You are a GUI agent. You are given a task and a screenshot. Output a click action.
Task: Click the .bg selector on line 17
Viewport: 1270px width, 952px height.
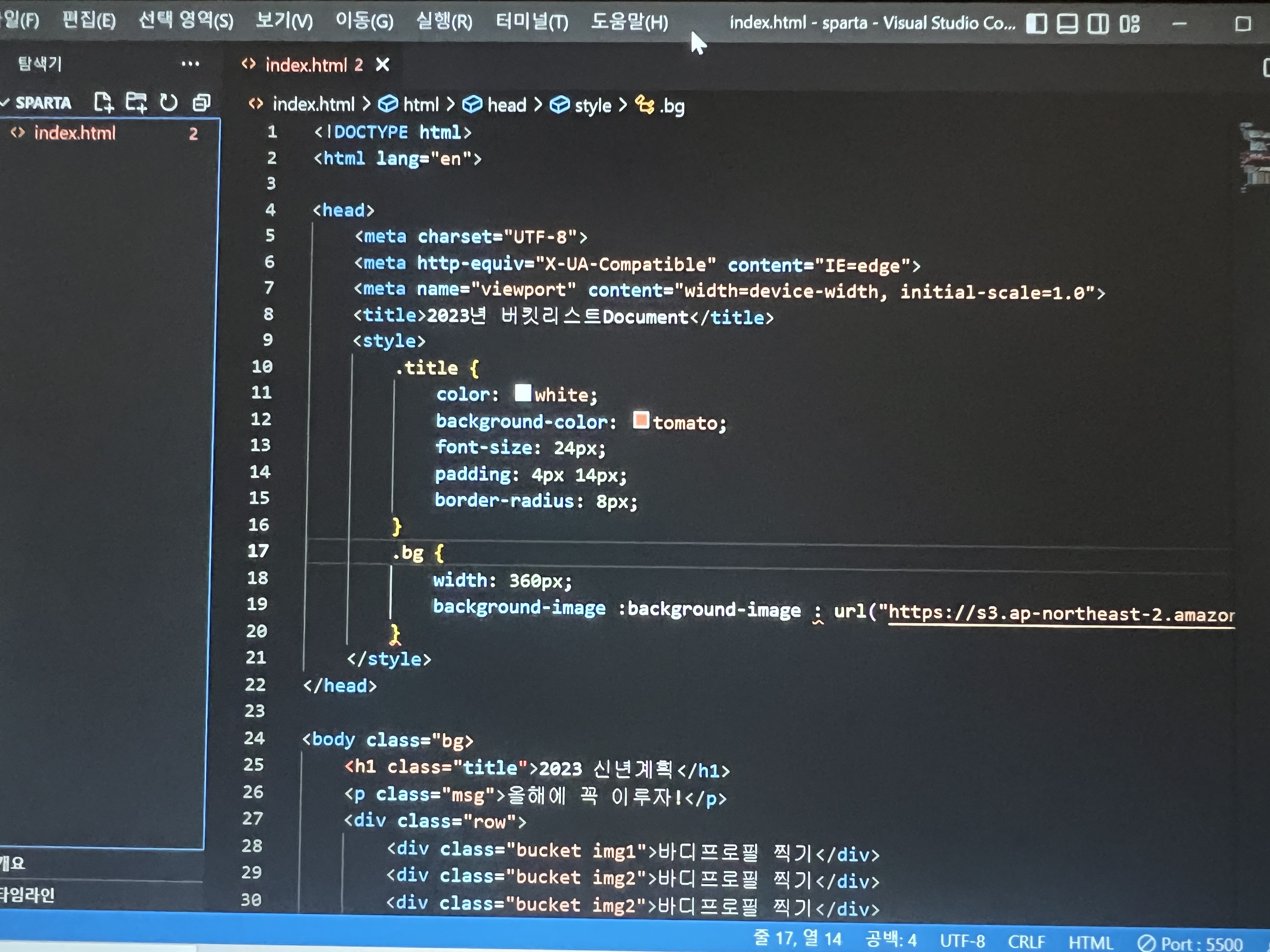[408, 552]
